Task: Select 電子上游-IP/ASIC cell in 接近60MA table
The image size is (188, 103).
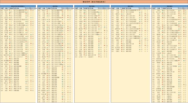Action: (171, 12)
